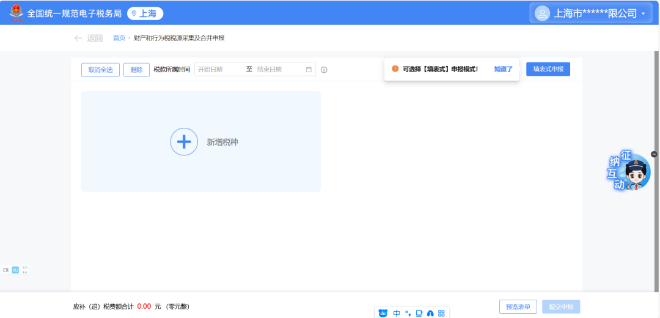
Task: Click the back arrow icon
Action: click(78, 38)
